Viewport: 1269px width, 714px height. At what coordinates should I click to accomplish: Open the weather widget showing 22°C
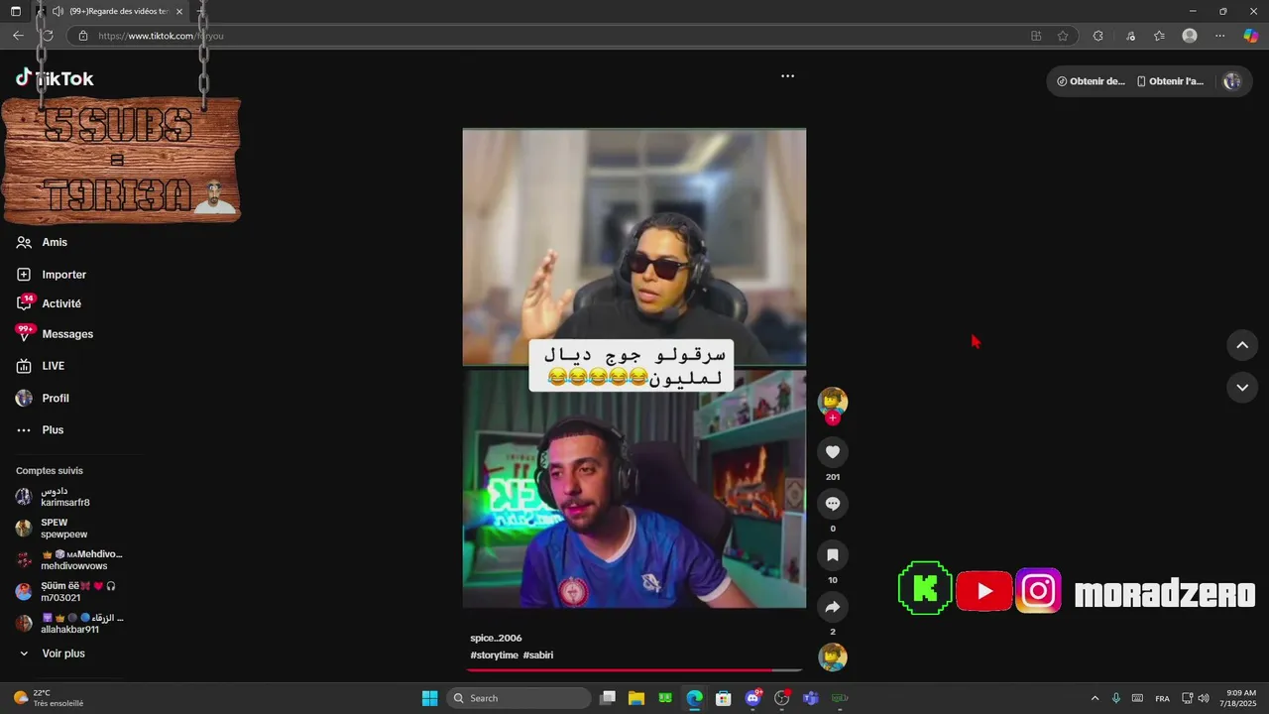pyautogui.click(x=48, y=698)
